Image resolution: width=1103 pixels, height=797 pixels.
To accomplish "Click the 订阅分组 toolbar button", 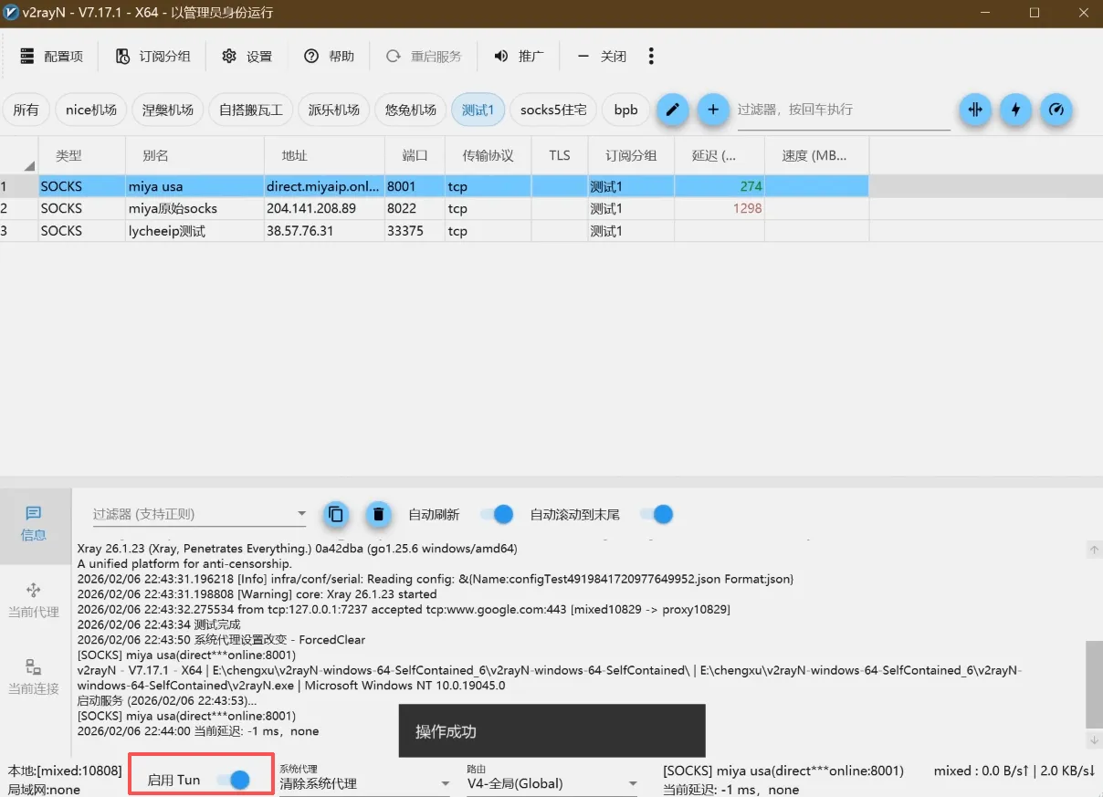I will click(153, 57).
